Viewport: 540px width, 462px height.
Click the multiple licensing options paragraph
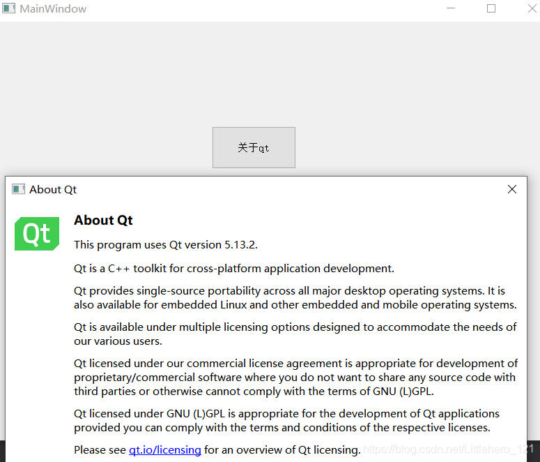tap(295, 334)
